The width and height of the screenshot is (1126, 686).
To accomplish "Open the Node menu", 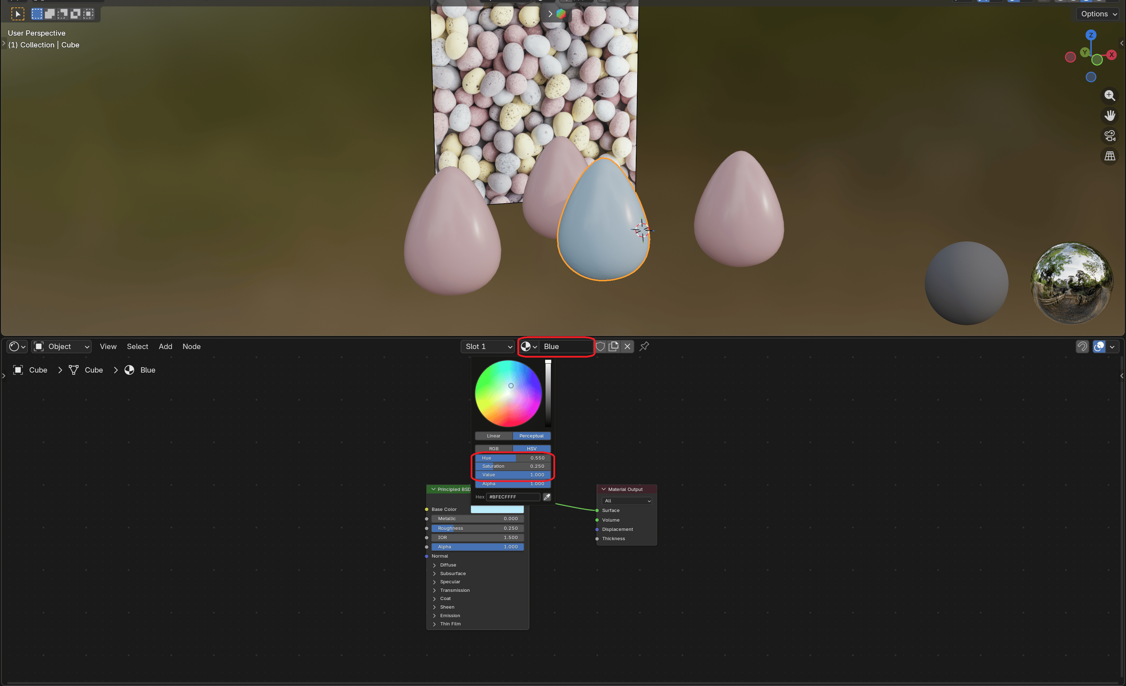I will click(192, 347).
